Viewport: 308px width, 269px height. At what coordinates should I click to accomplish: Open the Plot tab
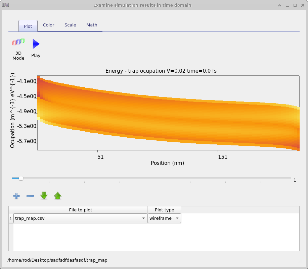(x=28, y=26)
